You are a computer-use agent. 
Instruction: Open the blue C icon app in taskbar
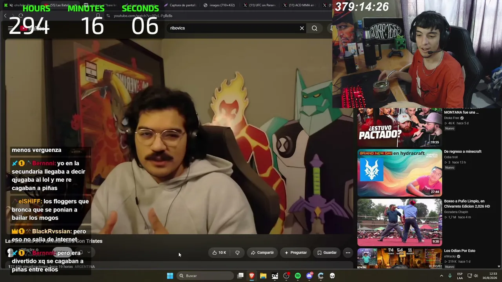click(321, 276)
